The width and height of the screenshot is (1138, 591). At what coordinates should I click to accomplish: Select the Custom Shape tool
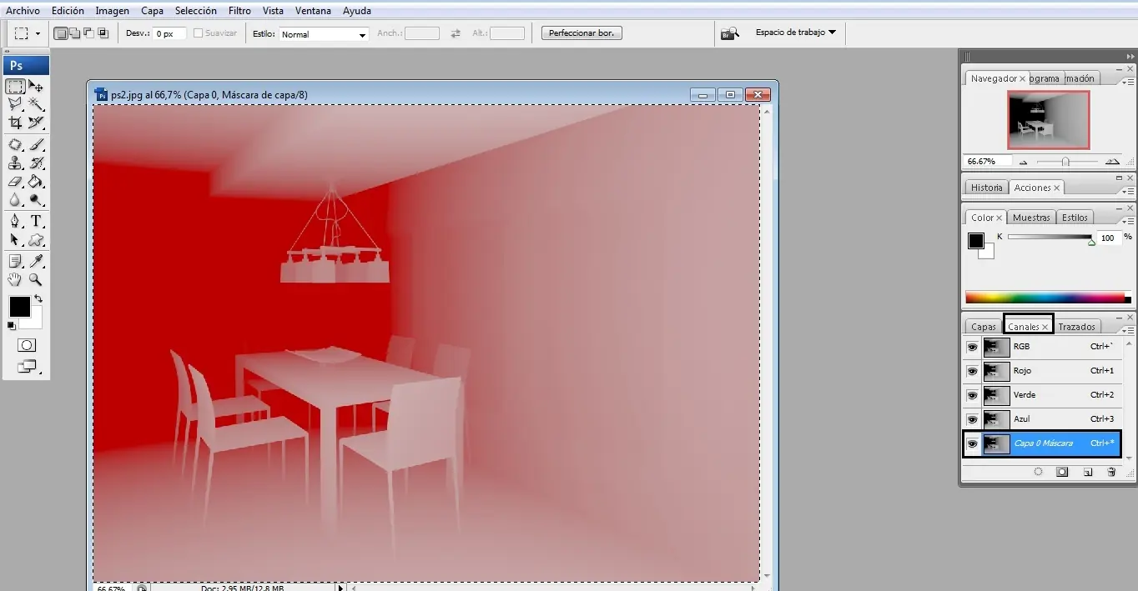36,240
